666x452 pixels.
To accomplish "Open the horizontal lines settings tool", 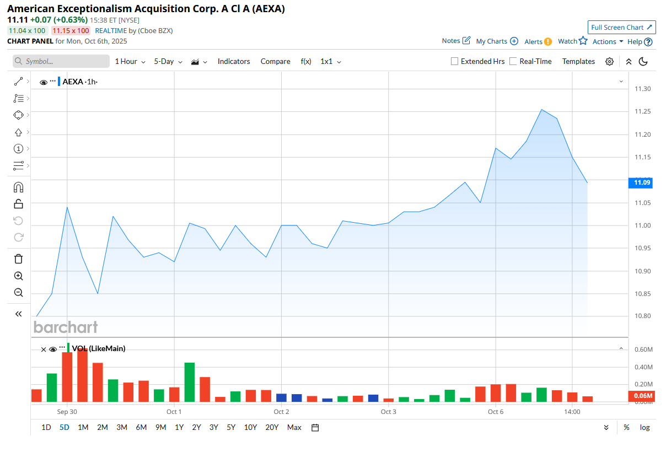I will [18, 165].
